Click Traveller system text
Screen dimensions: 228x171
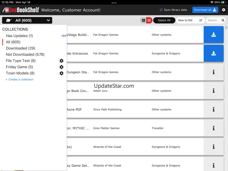(x=158, y=128)
